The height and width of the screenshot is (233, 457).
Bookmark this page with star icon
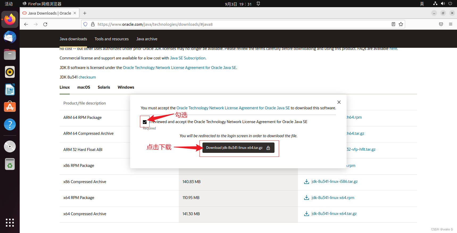[x=401, y=24]
